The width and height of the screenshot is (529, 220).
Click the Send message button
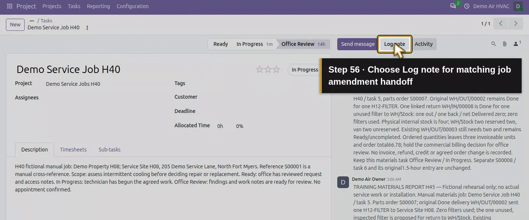(358, 44)
